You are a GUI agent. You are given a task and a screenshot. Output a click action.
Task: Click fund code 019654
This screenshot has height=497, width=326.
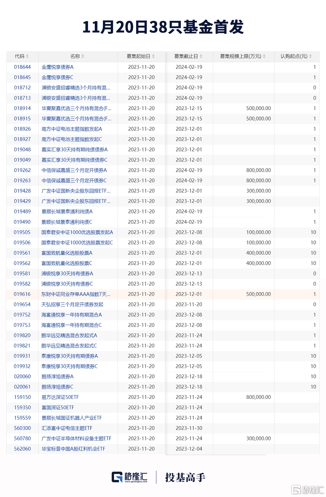(22, 304)
